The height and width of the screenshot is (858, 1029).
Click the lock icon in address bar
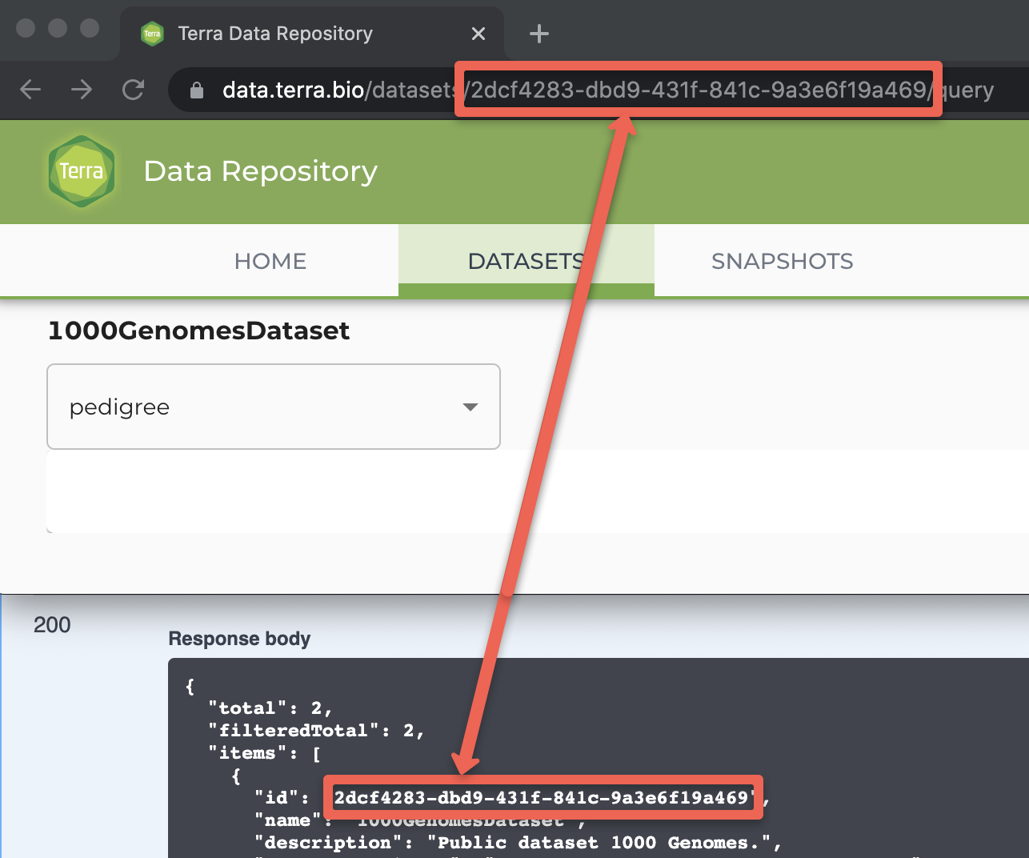[x=197, y=90]
